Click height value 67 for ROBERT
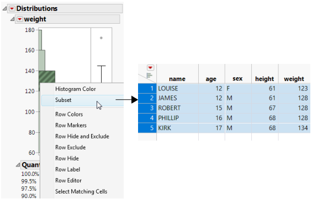This screenshot has width=312, height=199. (265, 108)
